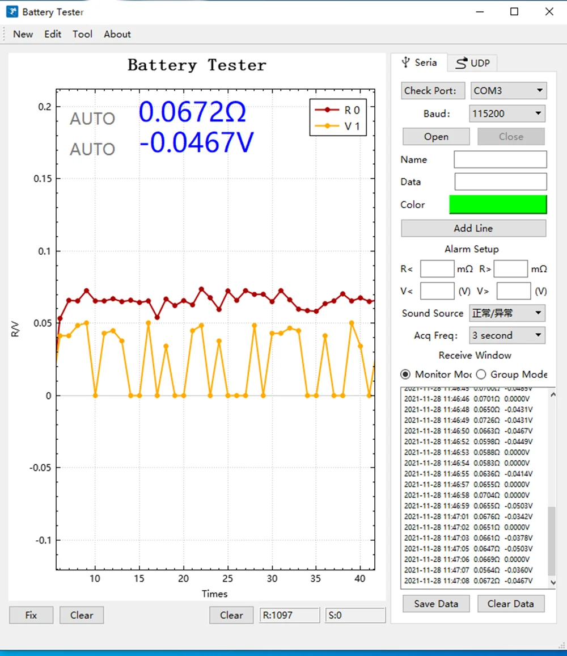The width and height of the screenshot is (567, 656).
Task: Click the Alarm Setup label
Action: pyautogui.click(x=472, y=249)
